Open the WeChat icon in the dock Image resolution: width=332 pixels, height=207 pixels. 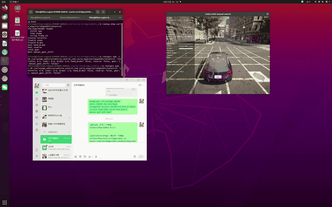(x=5, y=87)
